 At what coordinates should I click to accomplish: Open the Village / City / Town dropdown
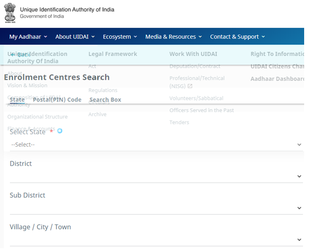156,239
